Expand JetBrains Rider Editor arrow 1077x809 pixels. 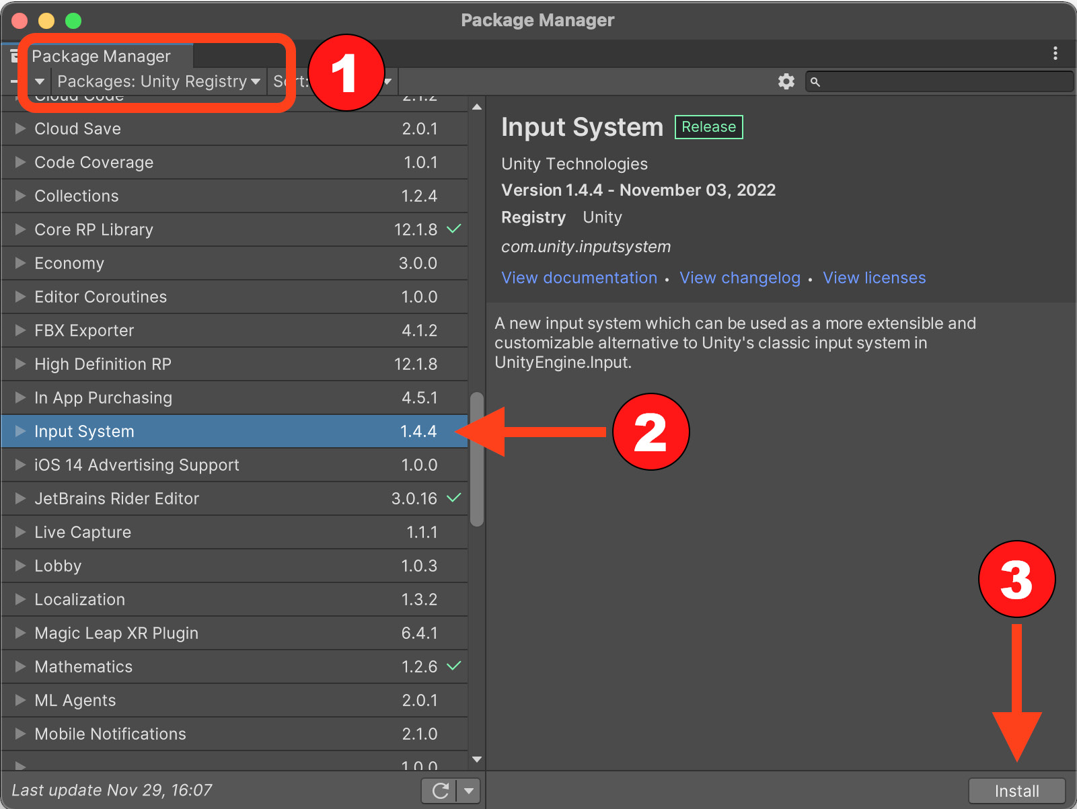[20, 498]
